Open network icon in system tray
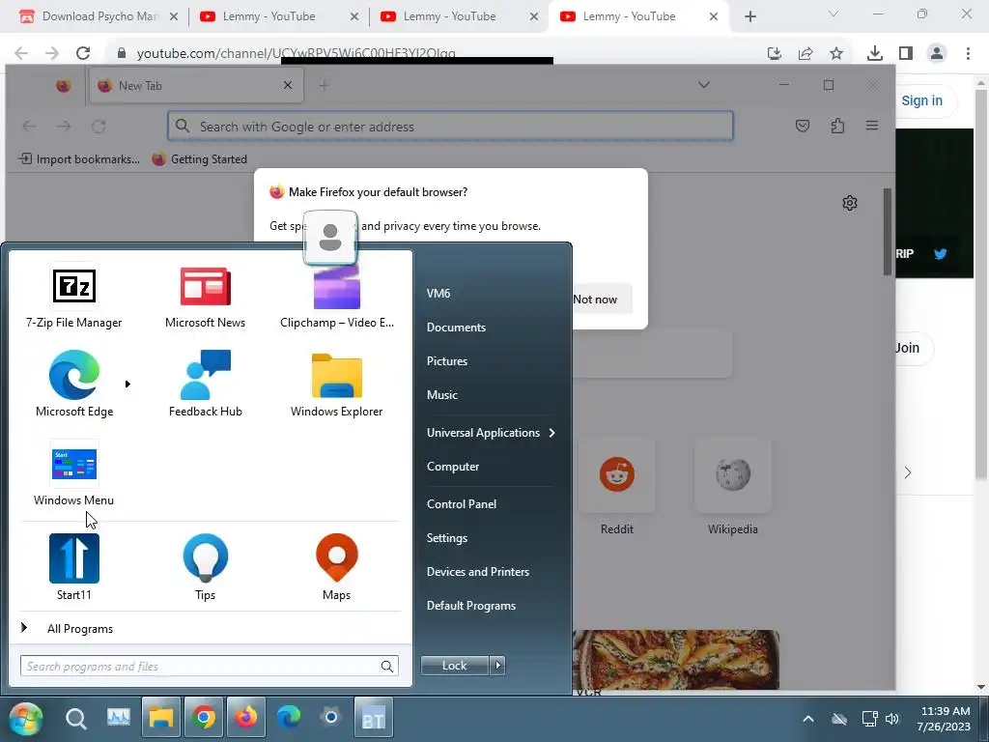Image resolution: width=989 pixels, height=742 pixels. tap(870, 719)
